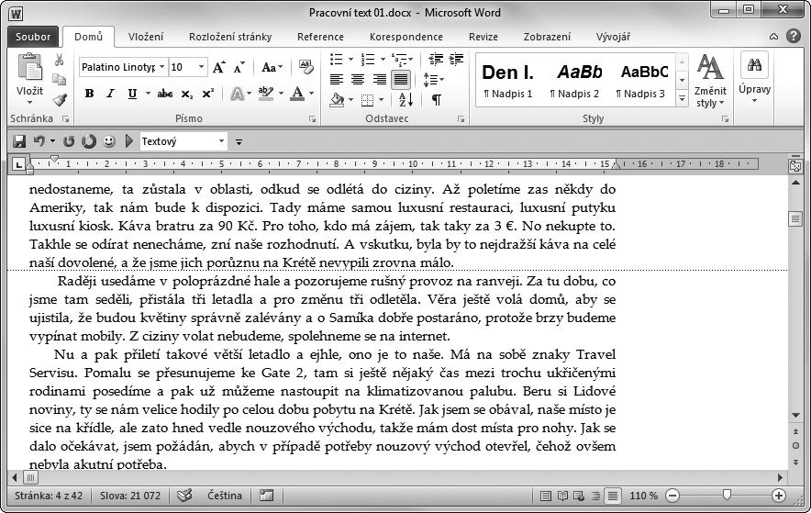Image resolution: width=811 pixels, height=513 pixels.
Task: Open the spelling check icon in status bar
Action: pyautogui.click(x=184, y=496)
